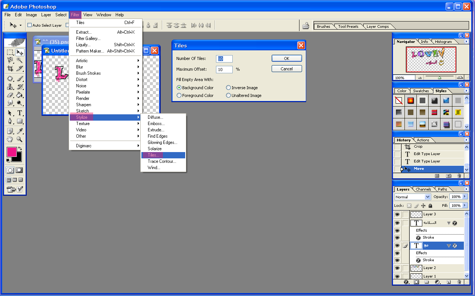Choose the Zoom magnifier tool

pyautogui.click(x=20, y=139)
